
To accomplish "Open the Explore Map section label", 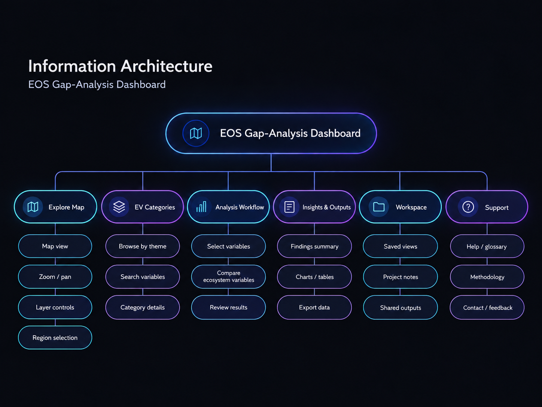I will [66, 207].
